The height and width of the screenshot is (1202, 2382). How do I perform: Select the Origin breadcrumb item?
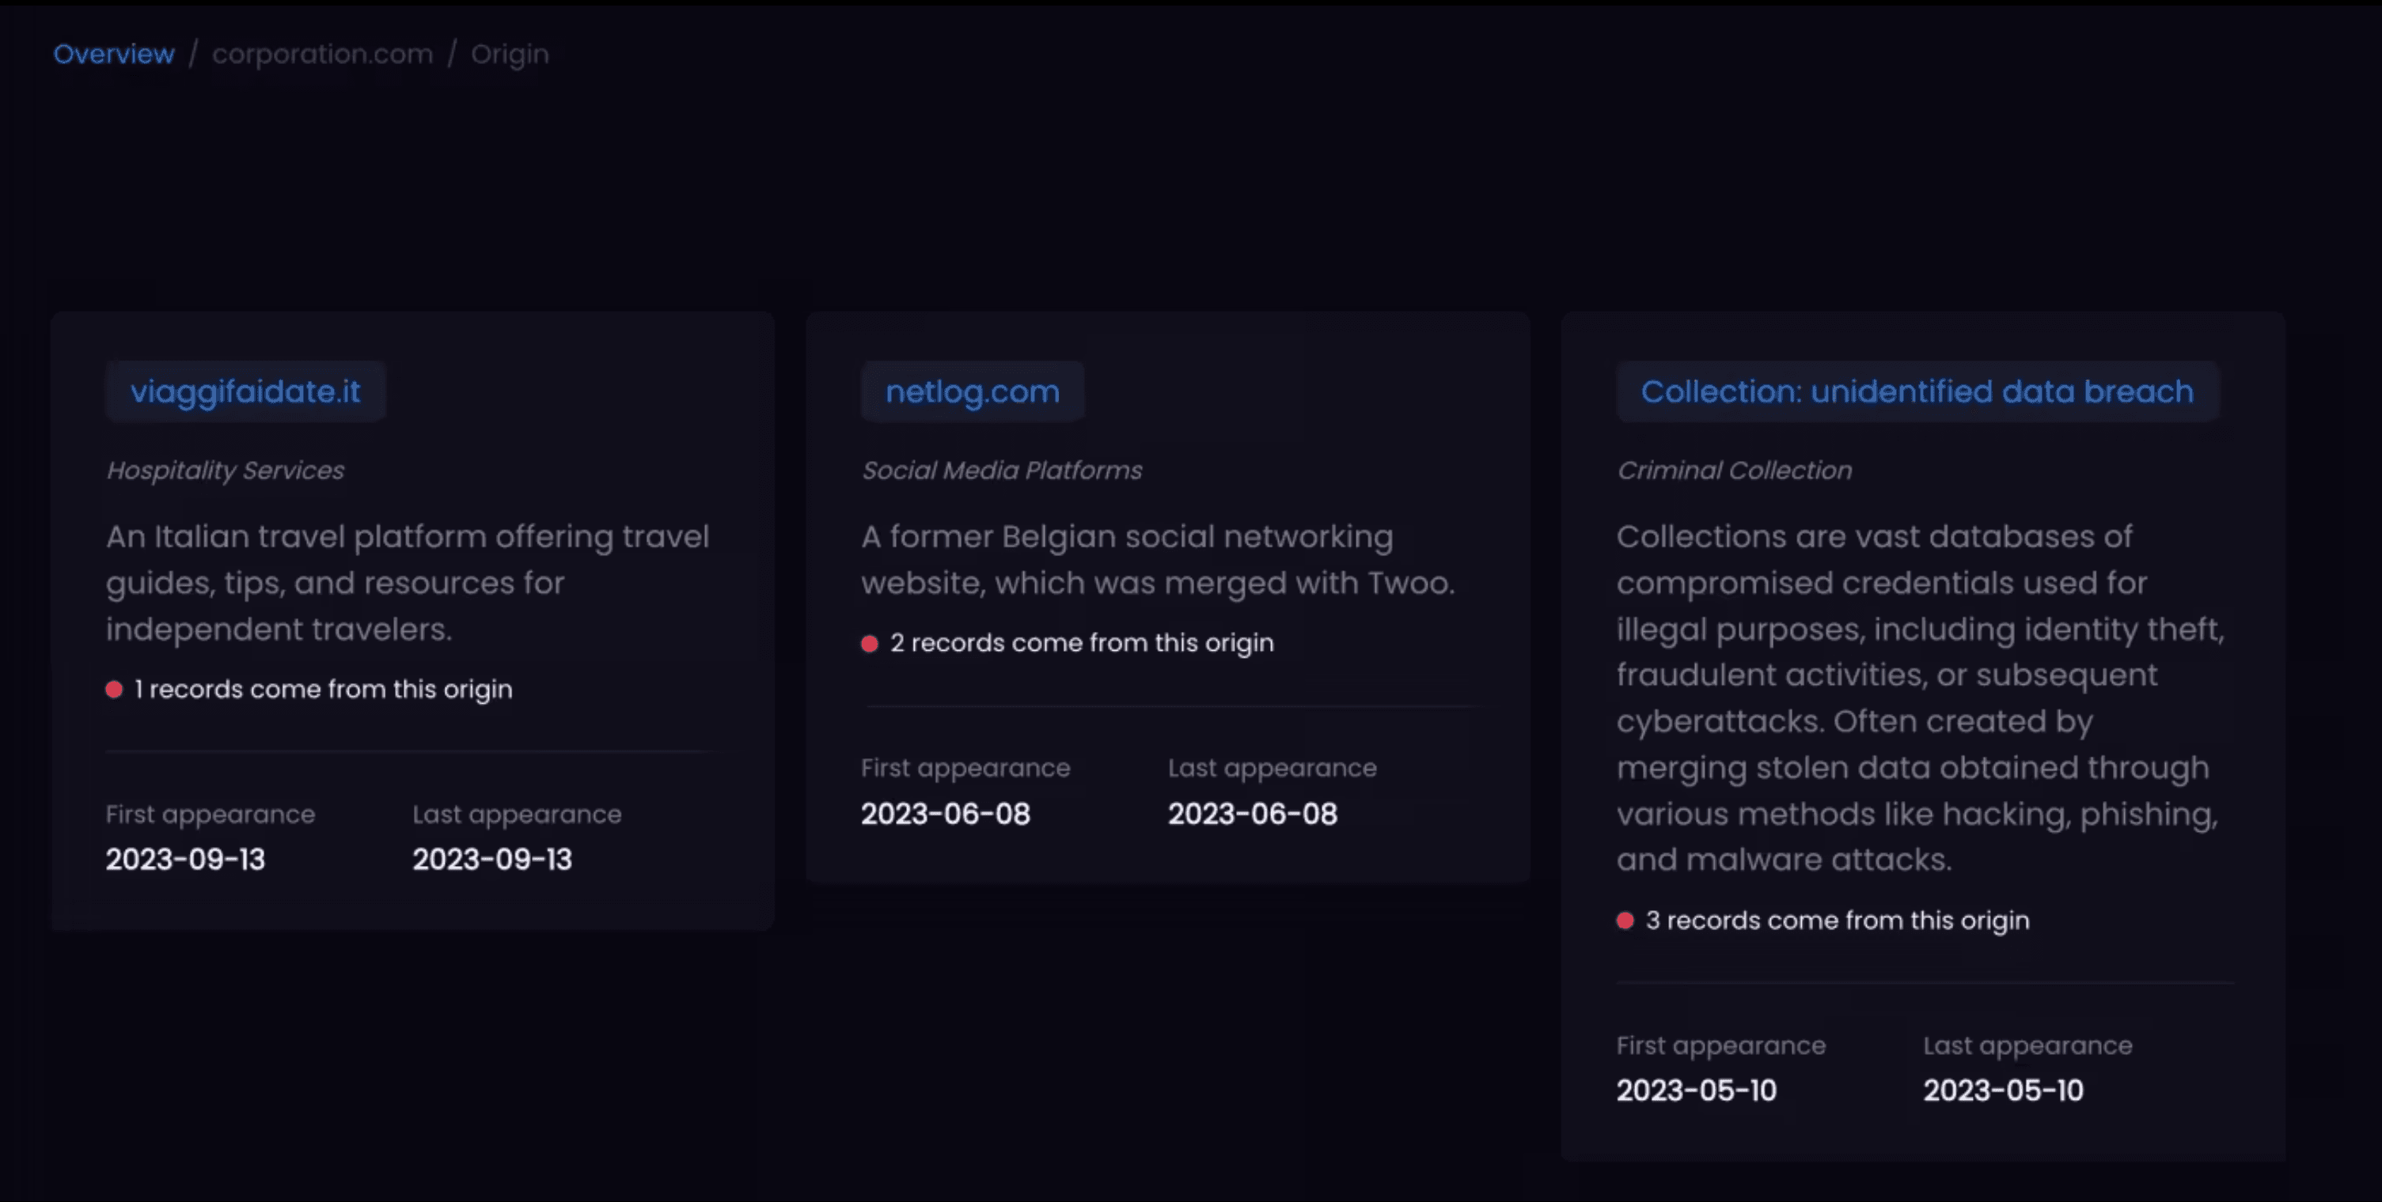[x=510, y=55]
